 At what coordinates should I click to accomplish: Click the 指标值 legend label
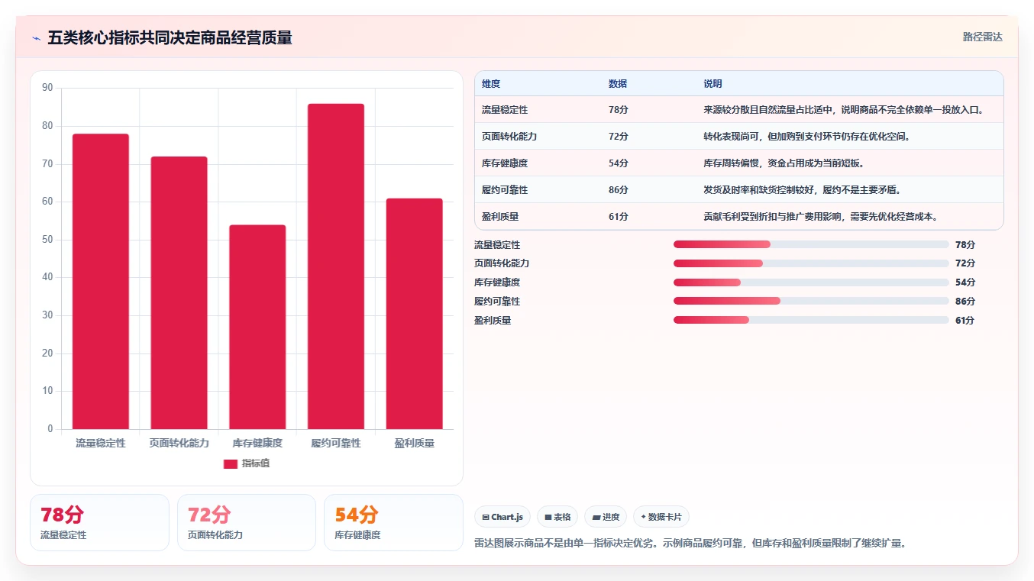point(256,463)
